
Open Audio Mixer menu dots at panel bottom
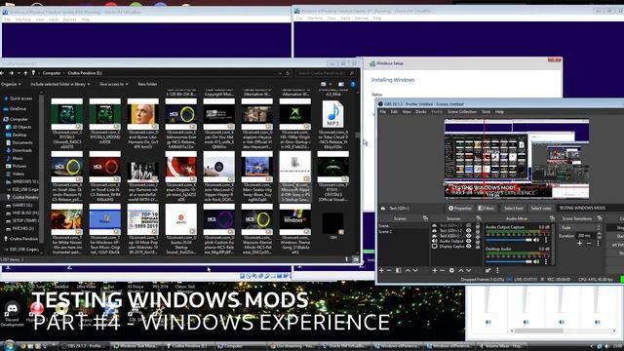(x=497, y=271)
